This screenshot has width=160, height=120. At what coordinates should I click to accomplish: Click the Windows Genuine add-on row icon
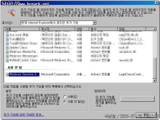point(7,74)
